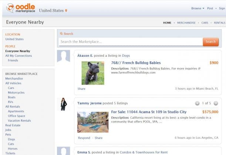This screenshot has width=226, height=155.
Task: Open the CARS navigation tab
Action: click(x=205, y=23)
